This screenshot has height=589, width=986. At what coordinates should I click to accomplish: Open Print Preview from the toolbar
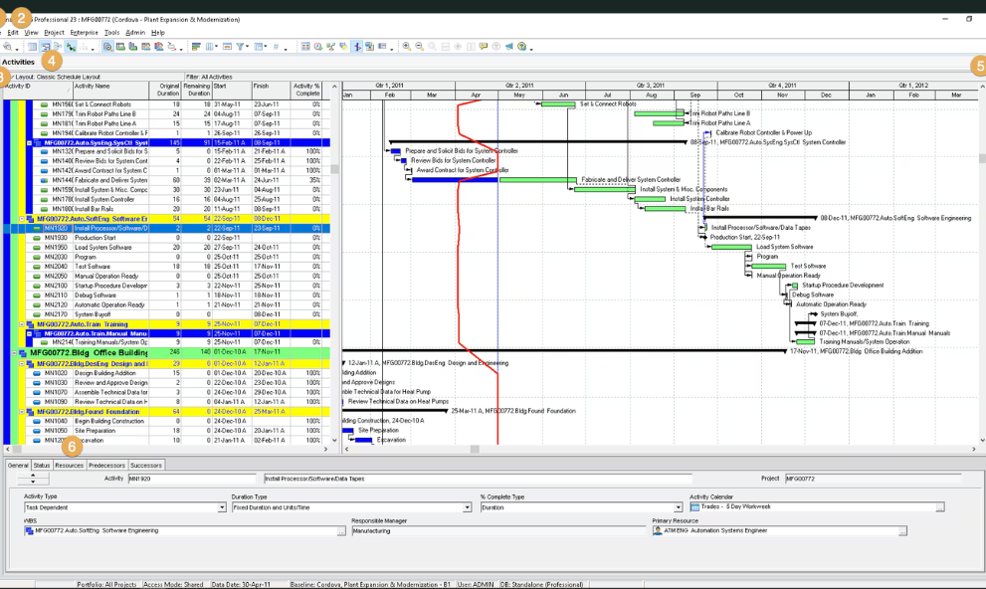7,47
